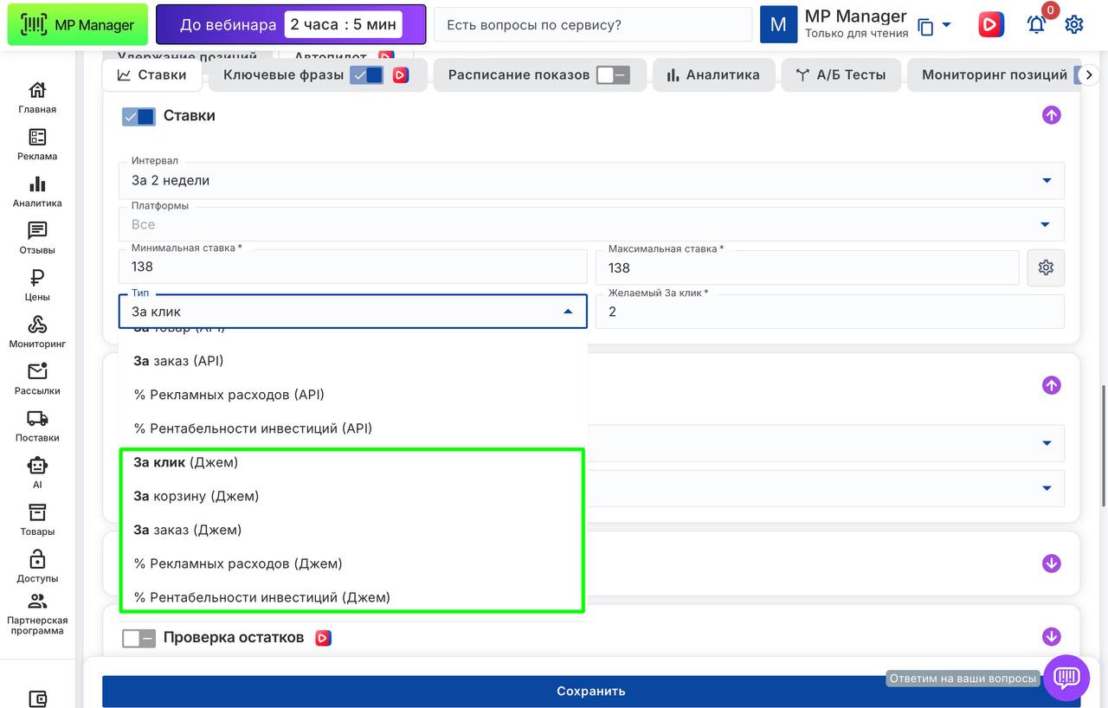The width and height of the screenshot is (1108, 708).
Task: Click the Сохранить button
Action: (590, 691)
